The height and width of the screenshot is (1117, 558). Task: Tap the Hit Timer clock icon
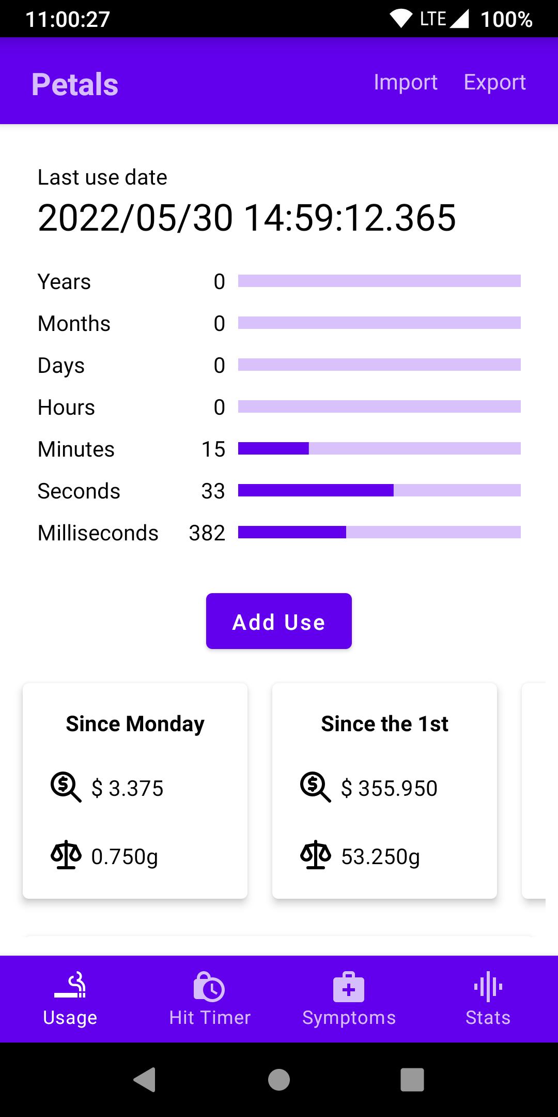click(209, 987)
